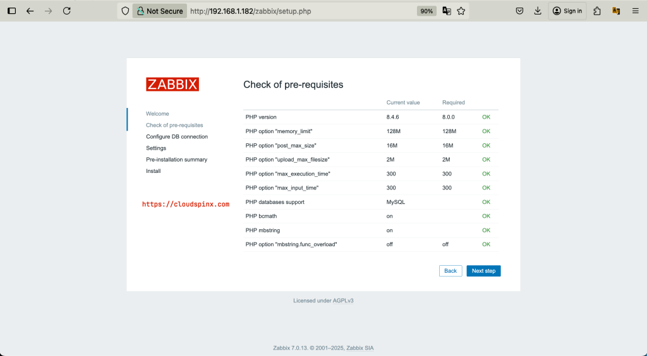This screenshot has height=356, width=647.
Task: Click the Not Secure padlock indicator
Action: pos(160,11)
